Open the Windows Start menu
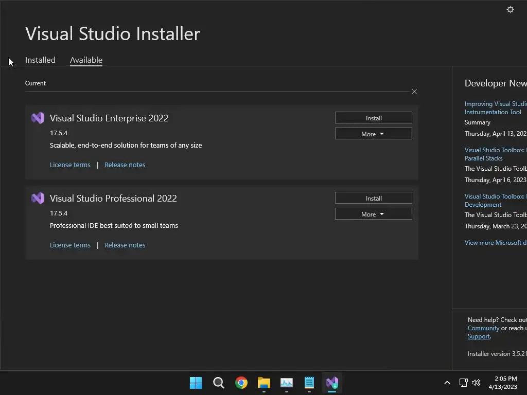Viewport: 527px width, 395px height. 196,383
